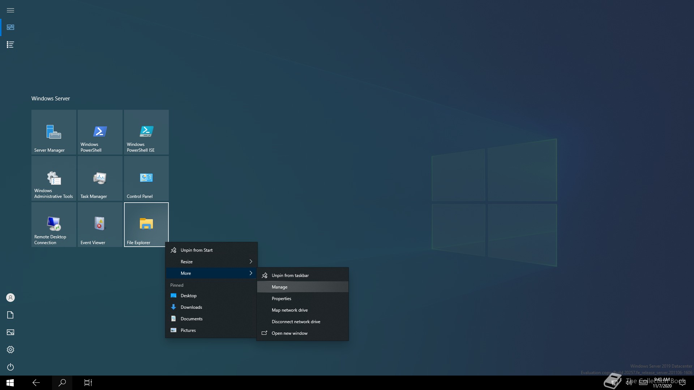The height and width of the screenshot is (390, 694).
Task: Choose Disconnect network drive
Action: pyautogui.click(x=303, y=322)
